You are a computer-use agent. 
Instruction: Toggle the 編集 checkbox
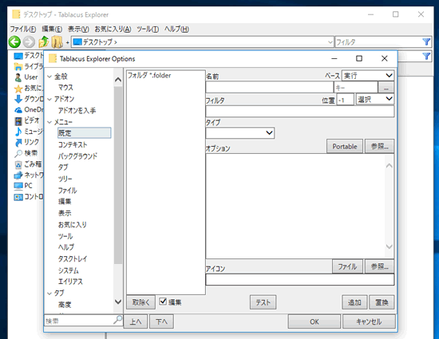point(163,302)
